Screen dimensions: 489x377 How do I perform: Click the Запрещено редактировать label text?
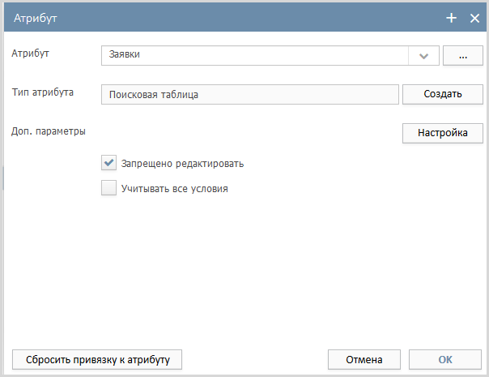pos(182,163)
